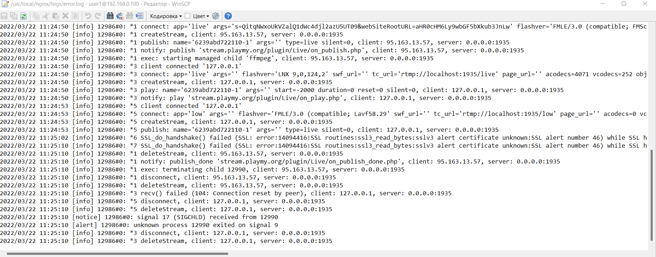Click the Cut scissors icon
The height and width of the screenshot is (257, 656).
46,16
